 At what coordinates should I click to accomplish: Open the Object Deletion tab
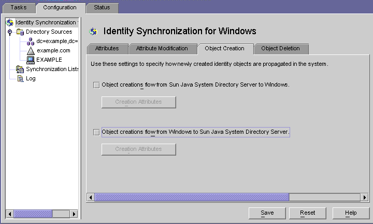pos(280,49)
